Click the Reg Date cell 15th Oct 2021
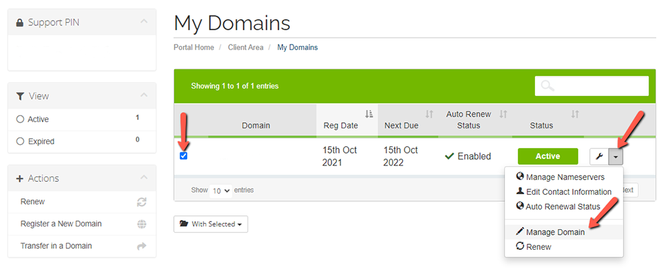Screen dimensions: 667x269 point(340,156)
